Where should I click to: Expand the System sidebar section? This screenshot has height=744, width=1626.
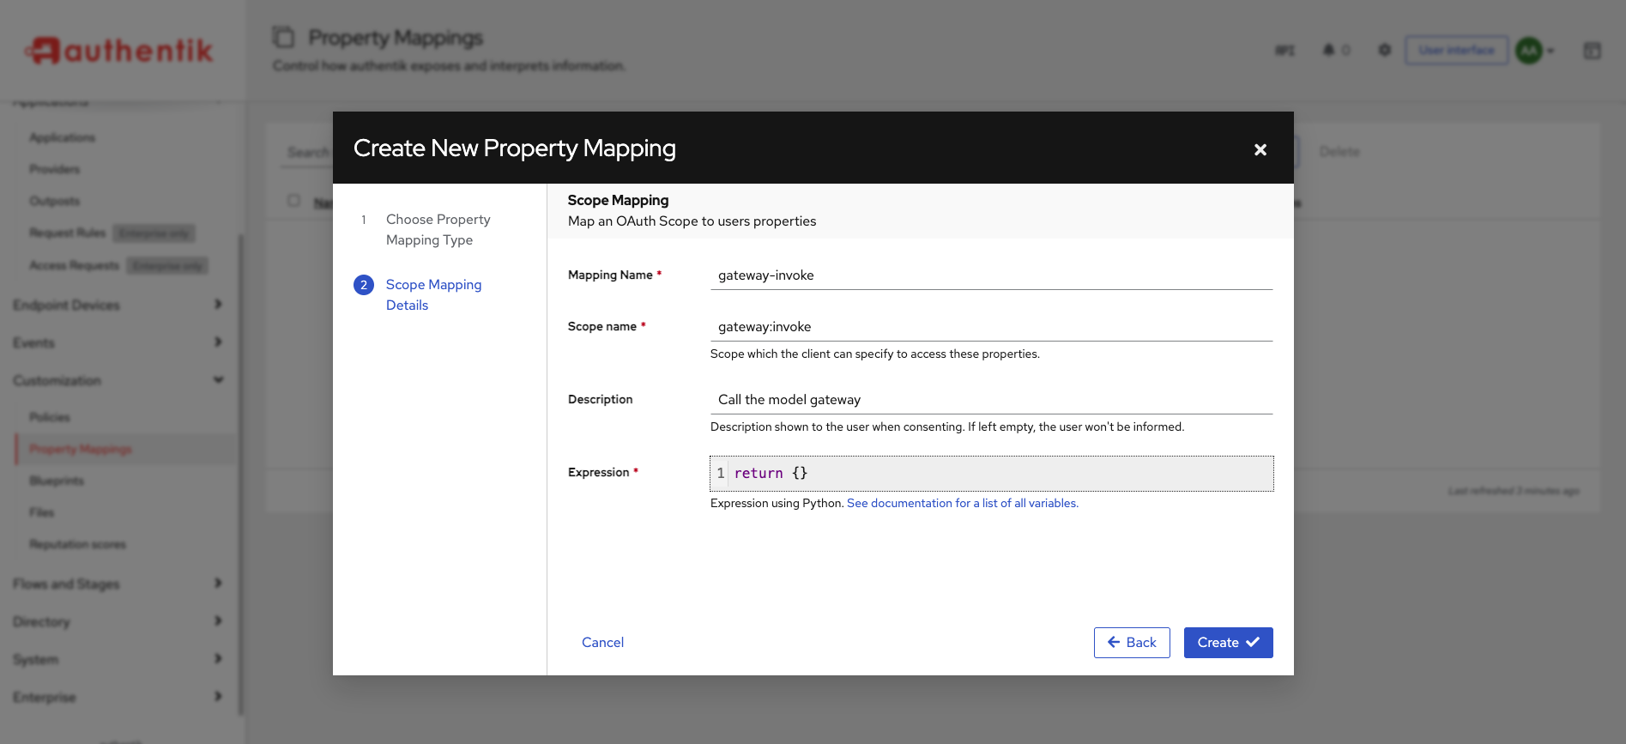tap(118, 660)
